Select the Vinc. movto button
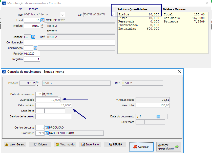The image size is (212, 153). pos(65,144)
